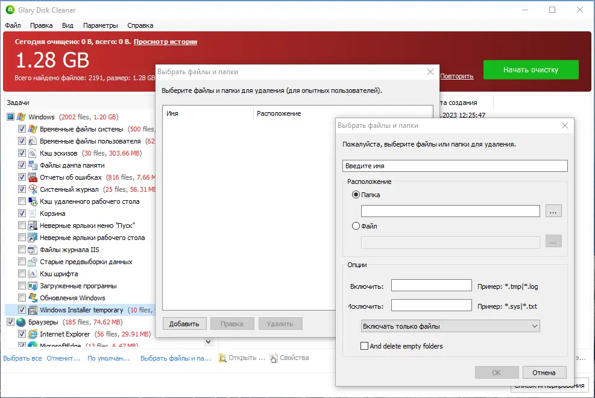
Task: Click the Кэш шрифта icon
Action: (33, 274)
